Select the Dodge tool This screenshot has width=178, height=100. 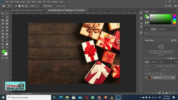click(3, 37)
